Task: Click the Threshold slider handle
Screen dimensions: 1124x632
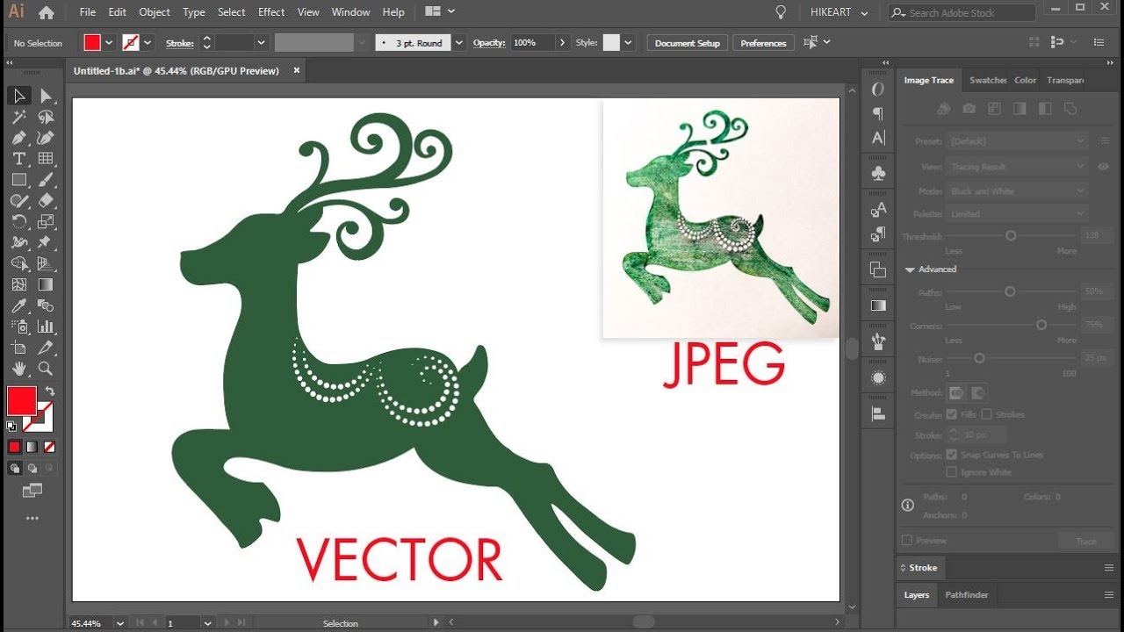Action: [1011, 235]
